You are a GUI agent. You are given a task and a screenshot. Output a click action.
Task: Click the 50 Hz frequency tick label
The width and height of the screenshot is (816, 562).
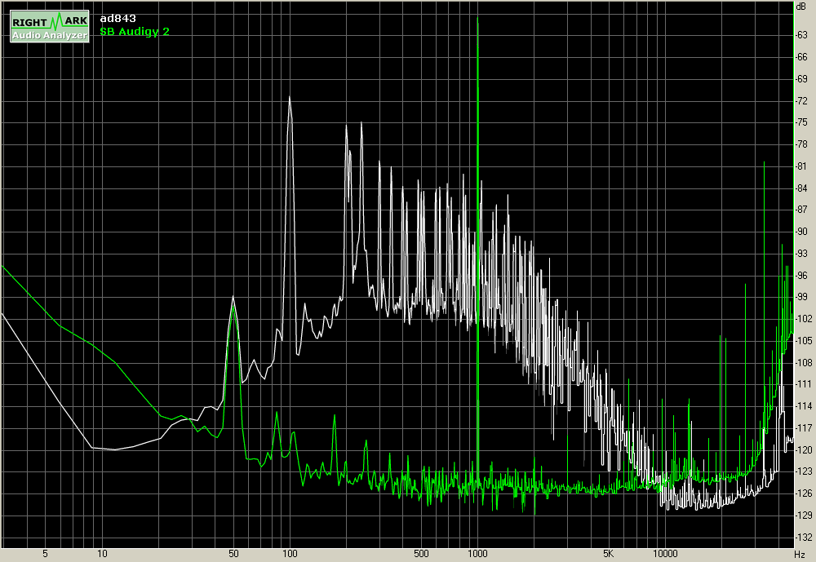tap(233, 554)
